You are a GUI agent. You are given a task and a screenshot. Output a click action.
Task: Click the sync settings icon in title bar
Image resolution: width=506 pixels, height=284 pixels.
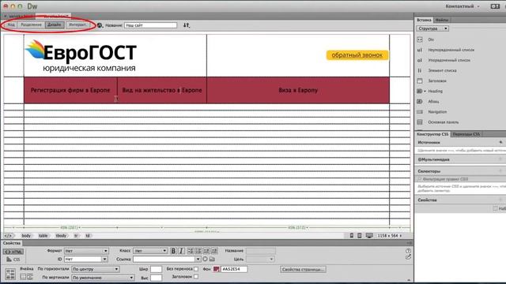pos(495,6)
